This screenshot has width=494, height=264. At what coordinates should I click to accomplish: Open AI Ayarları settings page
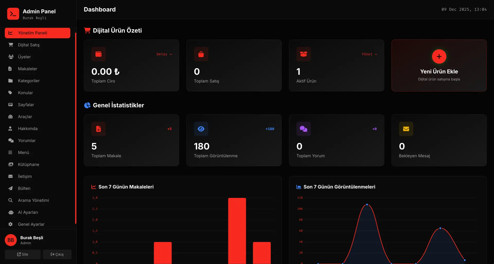click(x=28, y=212)
